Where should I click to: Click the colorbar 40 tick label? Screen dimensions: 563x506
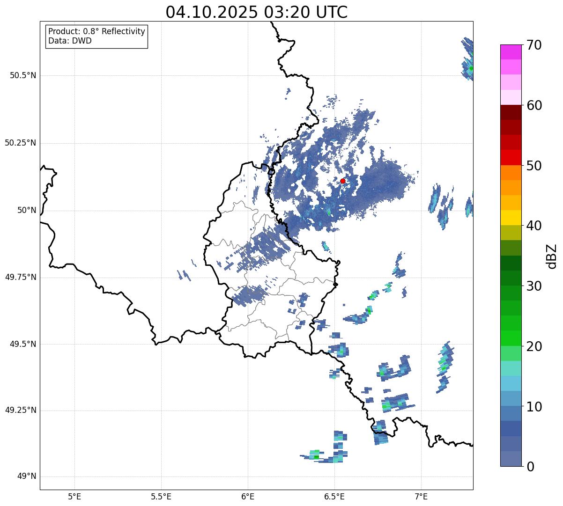(534, 226)
